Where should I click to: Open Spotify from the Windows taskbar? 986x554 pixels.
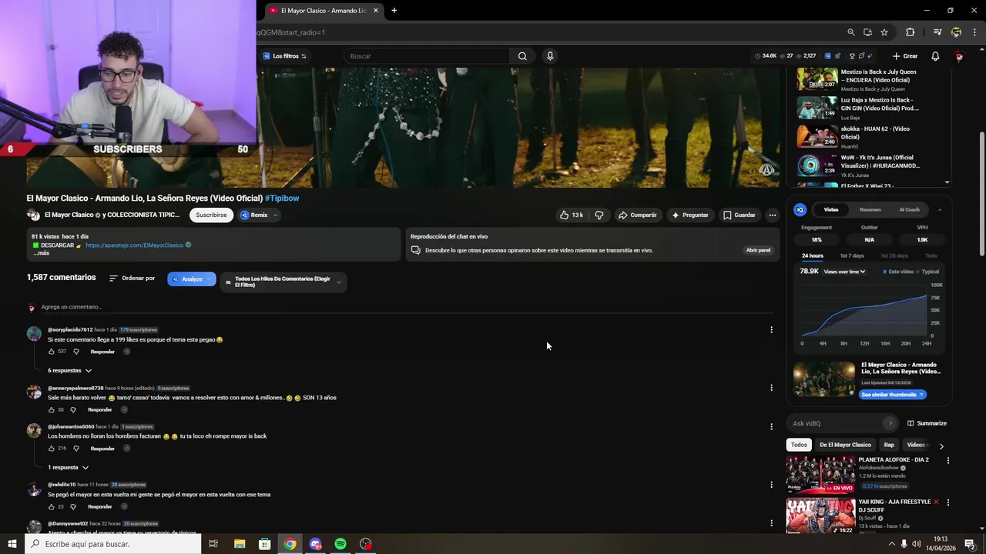(340, 544)
